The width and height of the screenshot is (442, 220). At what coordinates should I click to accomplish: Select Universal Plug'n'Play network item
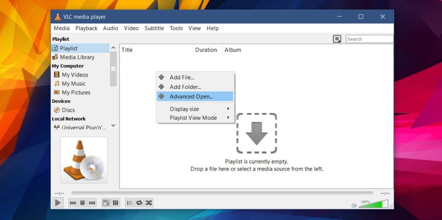pos(80,127)
